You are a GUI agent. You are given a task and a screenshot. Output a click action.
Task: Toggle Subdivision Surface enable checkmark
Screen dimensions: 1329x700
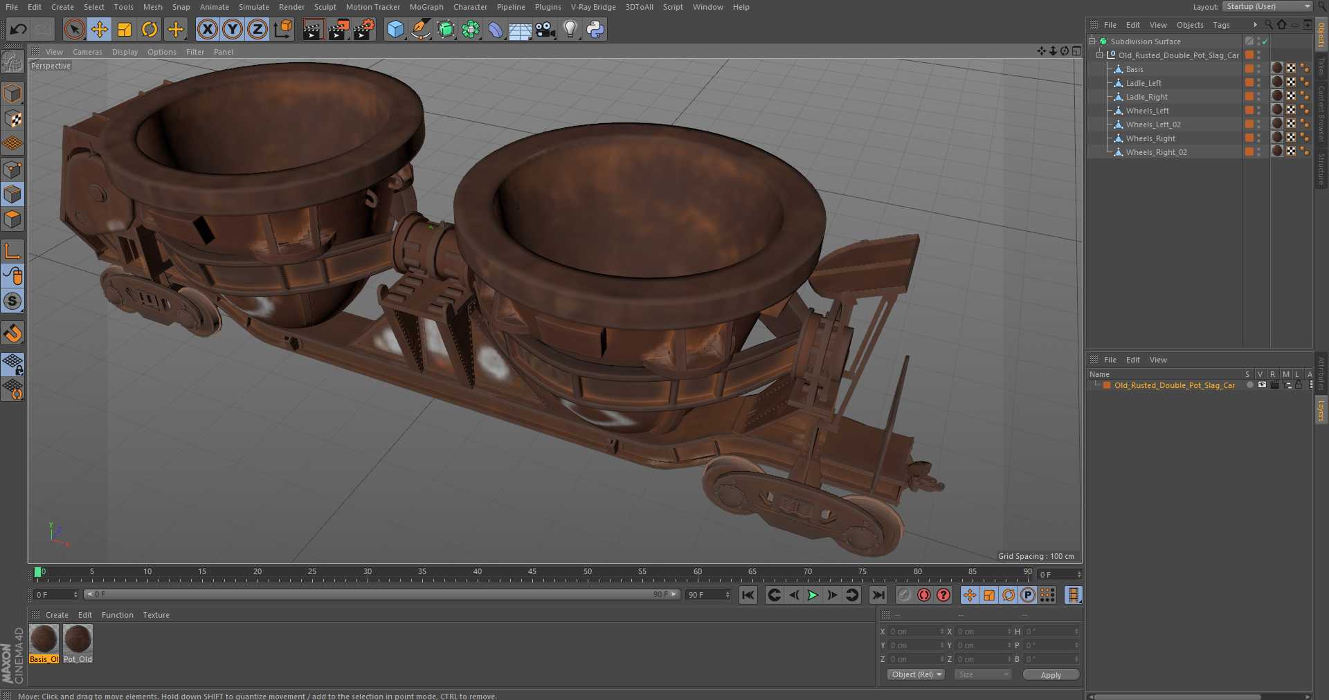[1265, 42]
